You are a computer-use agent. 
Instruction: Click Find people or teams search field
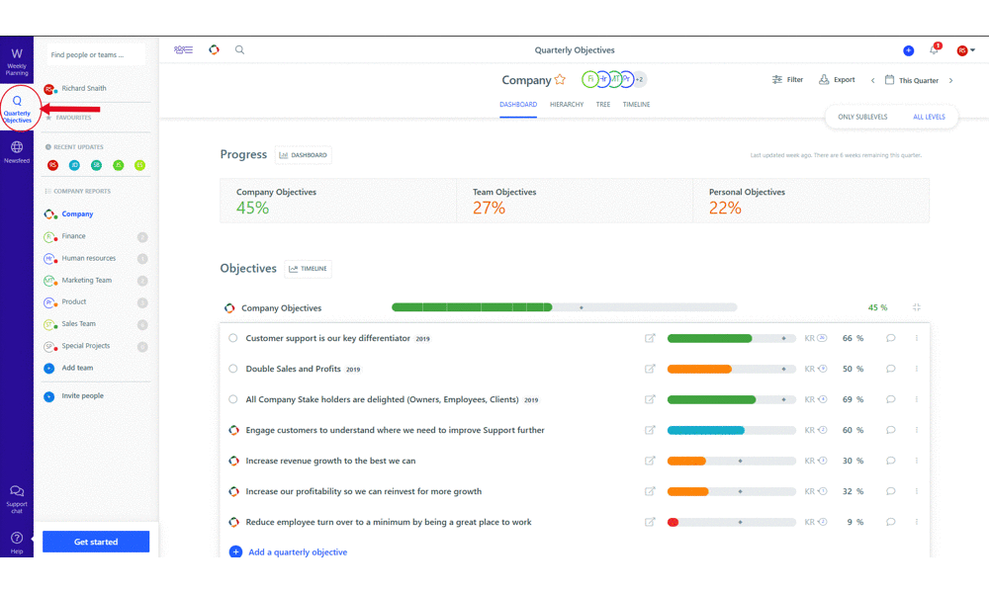pyautogui.click(x=96, y=54)
